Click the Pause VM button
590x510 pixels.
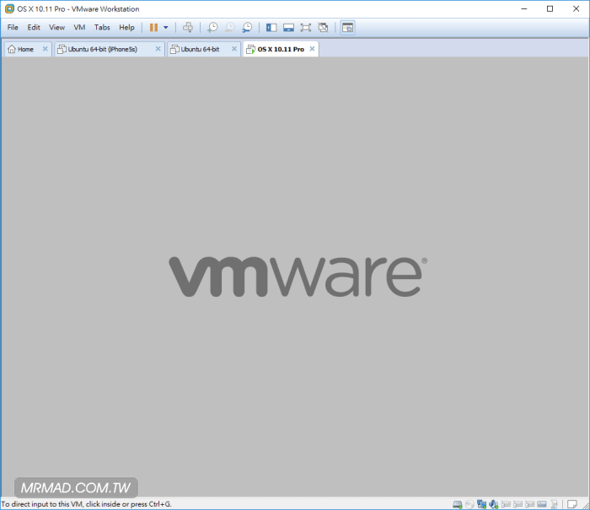(153, 27)
